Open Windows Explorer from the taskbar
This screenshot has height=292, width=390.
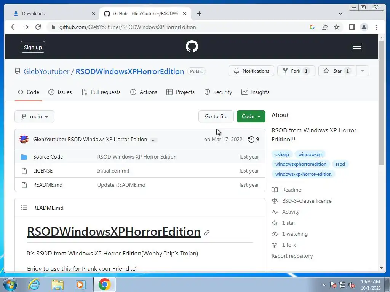pyautogui.click(x=58, y=284)
